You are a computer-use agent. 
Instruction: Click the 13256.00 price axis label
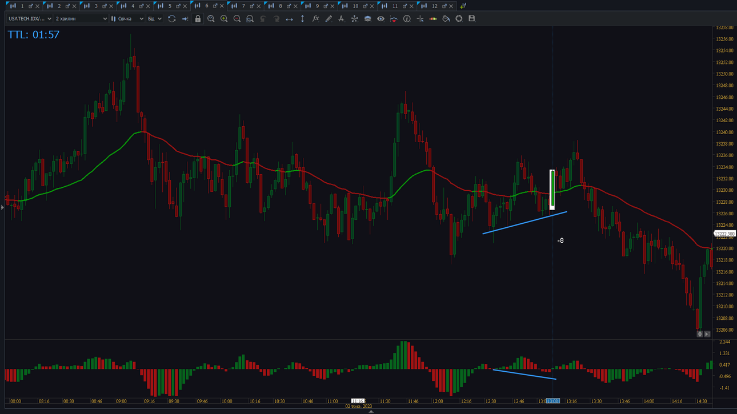coord(724,39)
